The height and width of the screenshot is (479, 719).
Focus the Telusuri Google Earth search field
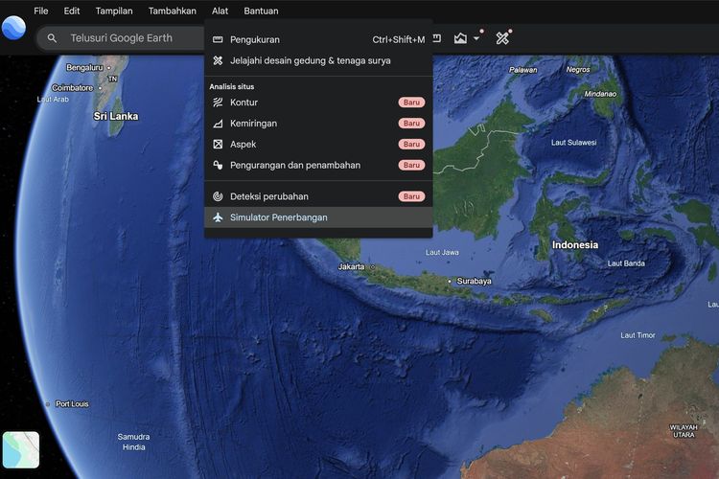pos(121,38)
